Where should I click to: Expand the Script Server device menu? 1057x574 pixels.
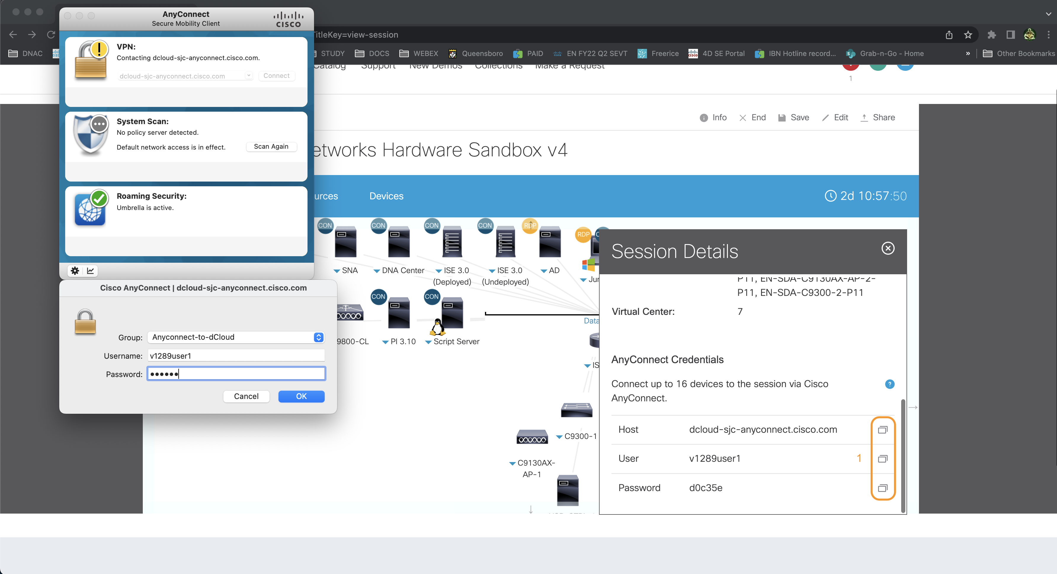coord(428,342)
